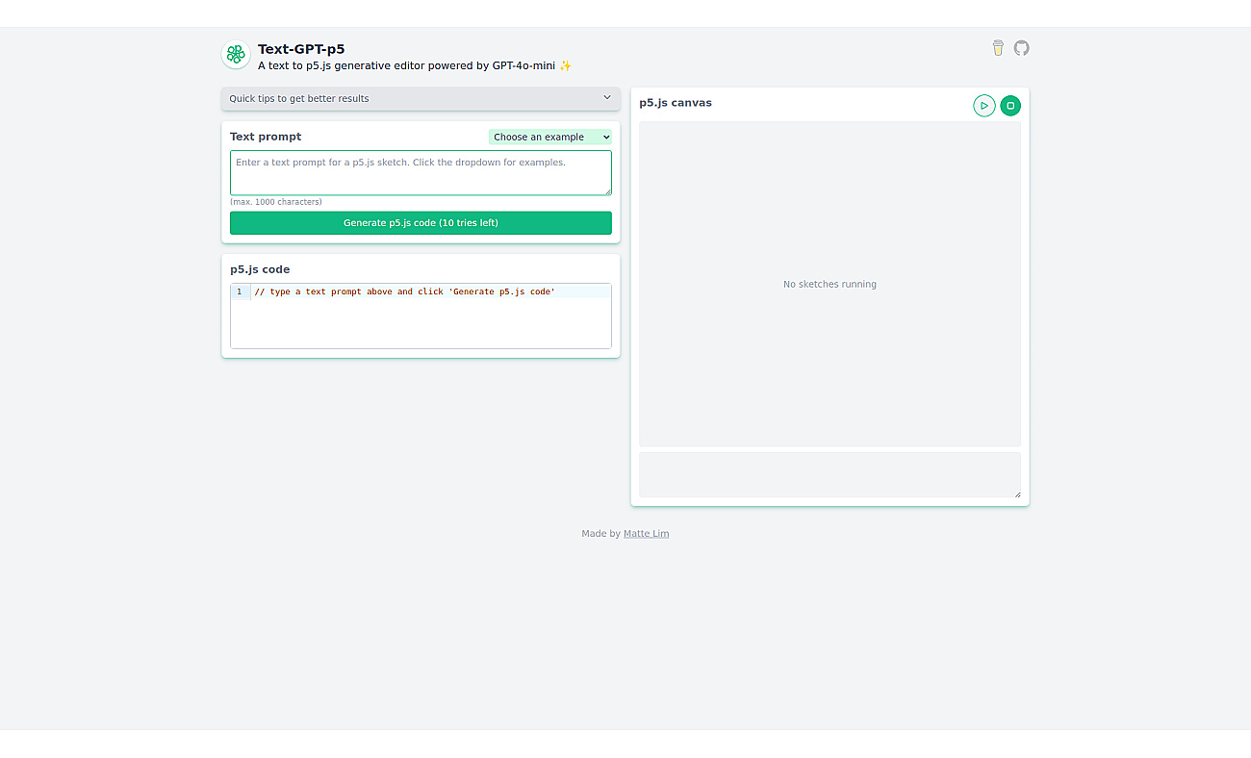Click Generate p5.js code button
The width and height of the screenshot is (1251, 758).
point(421,223)
